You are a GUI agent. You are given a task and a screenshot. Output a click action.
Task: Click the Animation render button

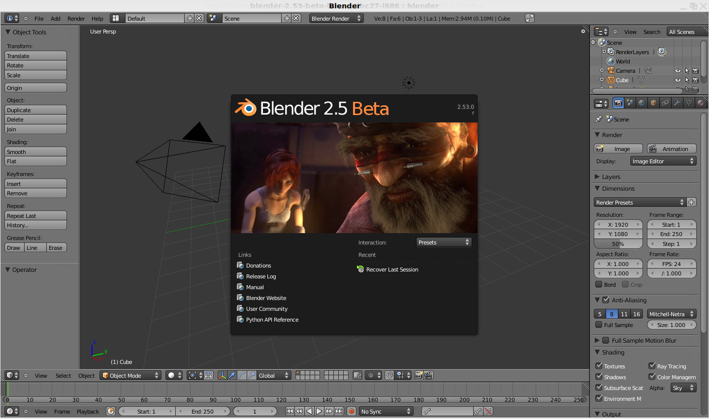tap(672, 149)
